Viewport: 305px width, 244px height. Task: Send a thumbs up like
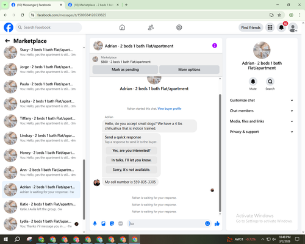[x=217, y=224]
